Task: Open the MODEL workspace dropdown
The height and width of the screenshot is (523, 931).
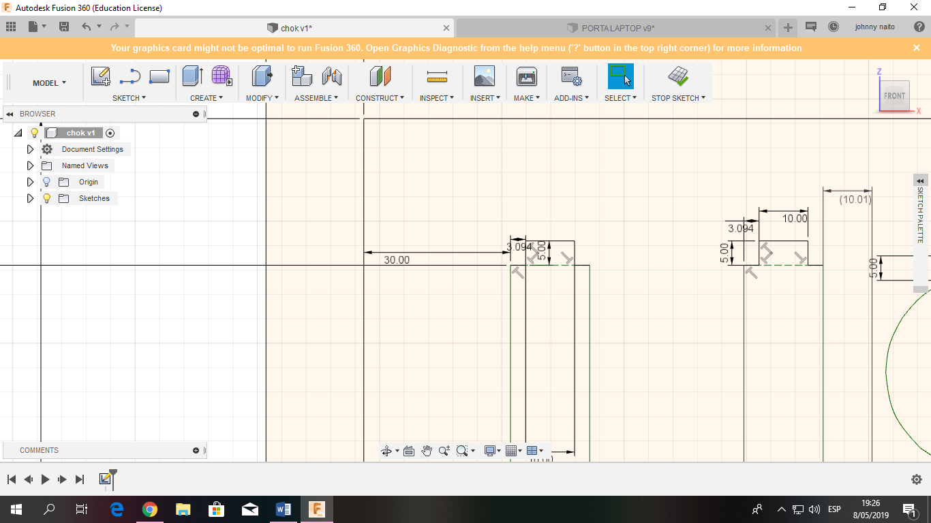Action: (x=50, y=83)
